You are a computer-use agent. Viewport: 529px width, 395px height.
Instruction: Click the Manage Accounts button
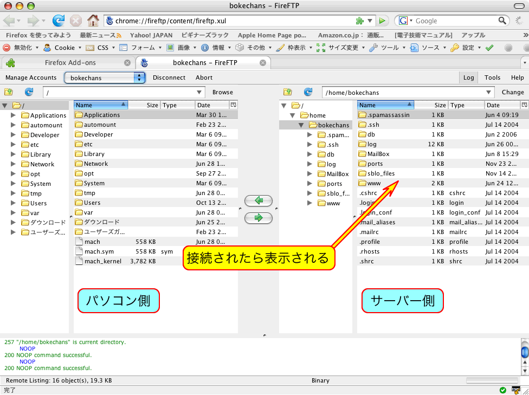(31, 77)
